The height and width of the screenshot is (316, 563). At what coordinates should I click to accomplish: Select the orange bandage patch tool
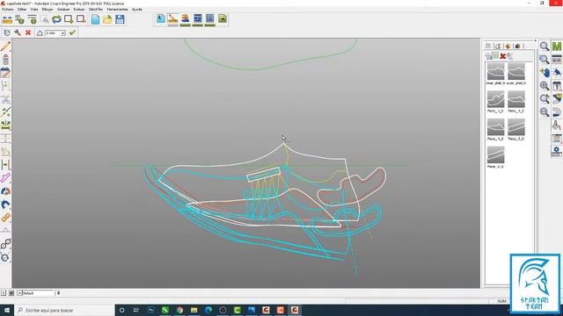5,218
